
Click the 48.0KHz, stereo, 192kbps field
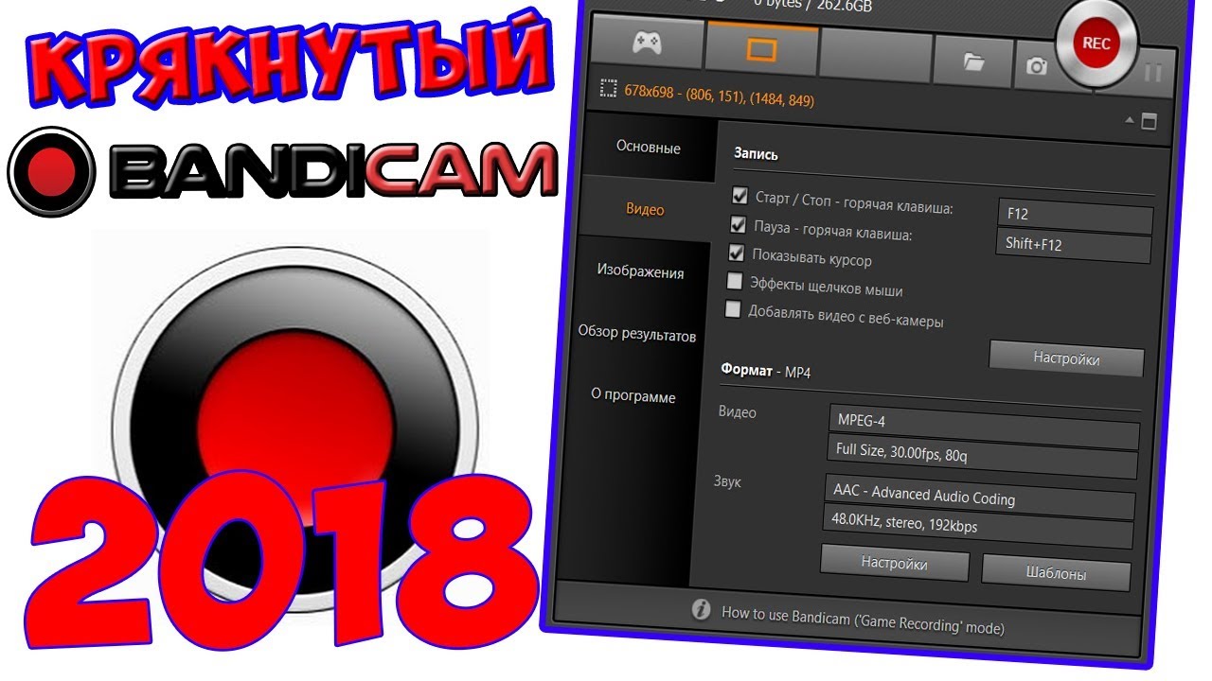click(x=978, y=528)
